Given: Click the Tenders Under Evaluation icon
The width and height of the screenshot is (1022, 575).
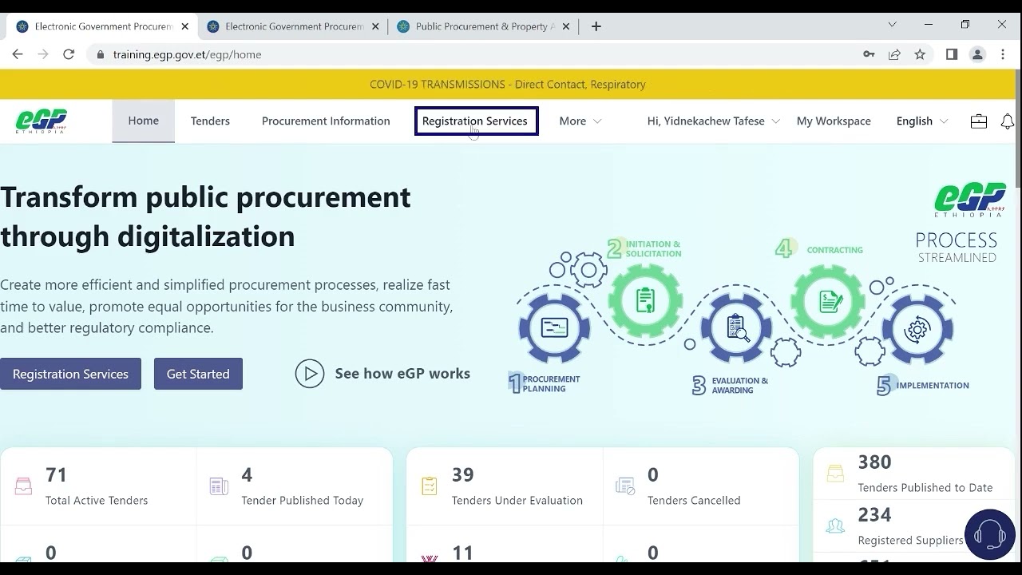Looking at the screenshot, I should click(x=430, y=486).
